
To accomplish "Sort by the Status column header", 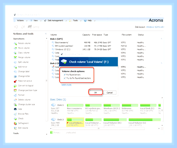I will pyautogui.click(x=141, y=35).
